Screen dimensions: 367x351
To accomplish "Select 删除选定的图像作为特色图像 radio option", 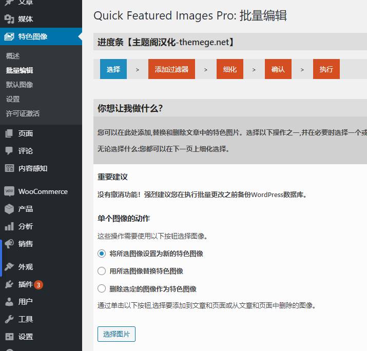I will click(102, 288).
